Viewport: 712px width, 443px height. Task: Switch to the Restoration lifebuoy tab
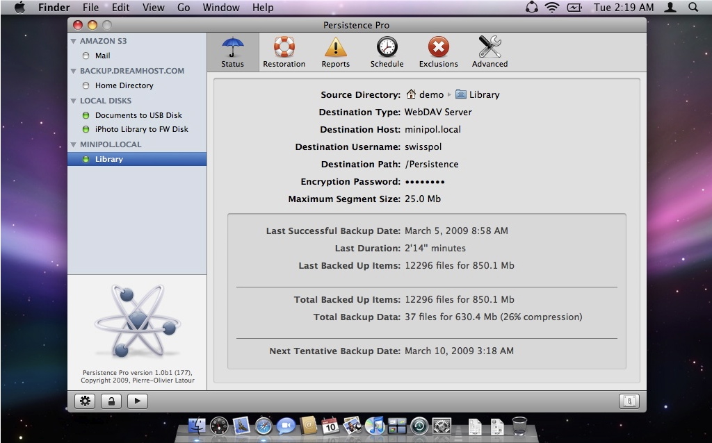[x=284, y=52]
